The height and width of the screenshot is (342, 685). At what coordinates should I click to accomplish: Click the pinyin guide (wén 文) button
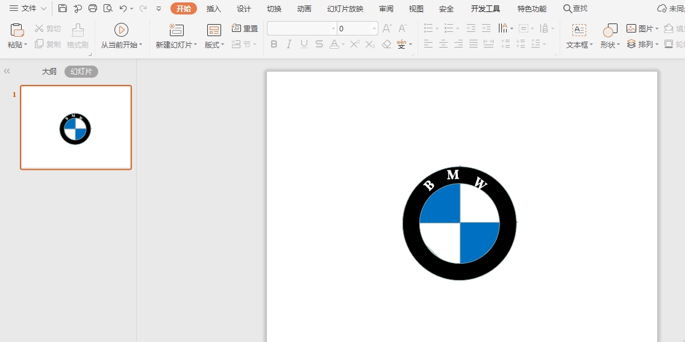[x=401, y=44]
